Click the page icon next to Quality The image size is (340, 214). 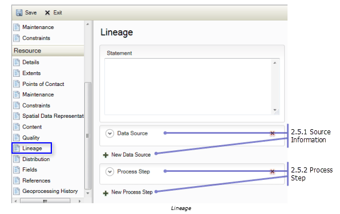(17, 138)
